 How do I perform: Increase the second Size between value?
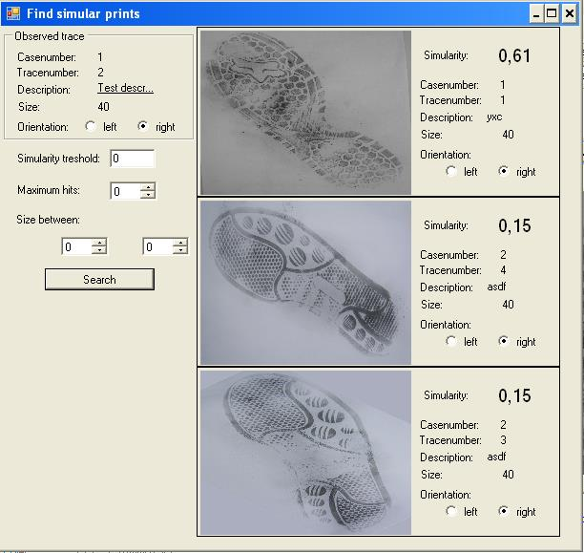pos(180,243)
